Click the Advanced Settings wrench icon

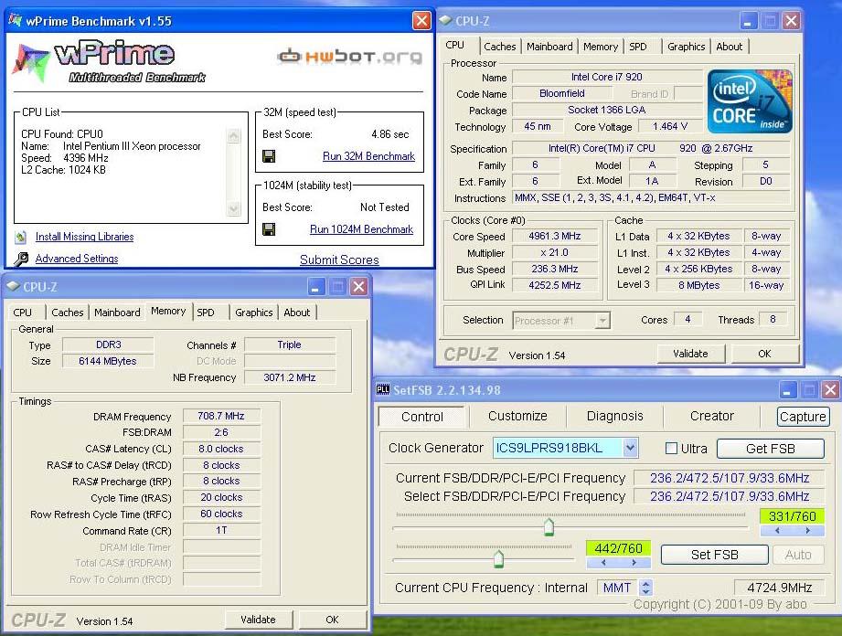(21, 259)
